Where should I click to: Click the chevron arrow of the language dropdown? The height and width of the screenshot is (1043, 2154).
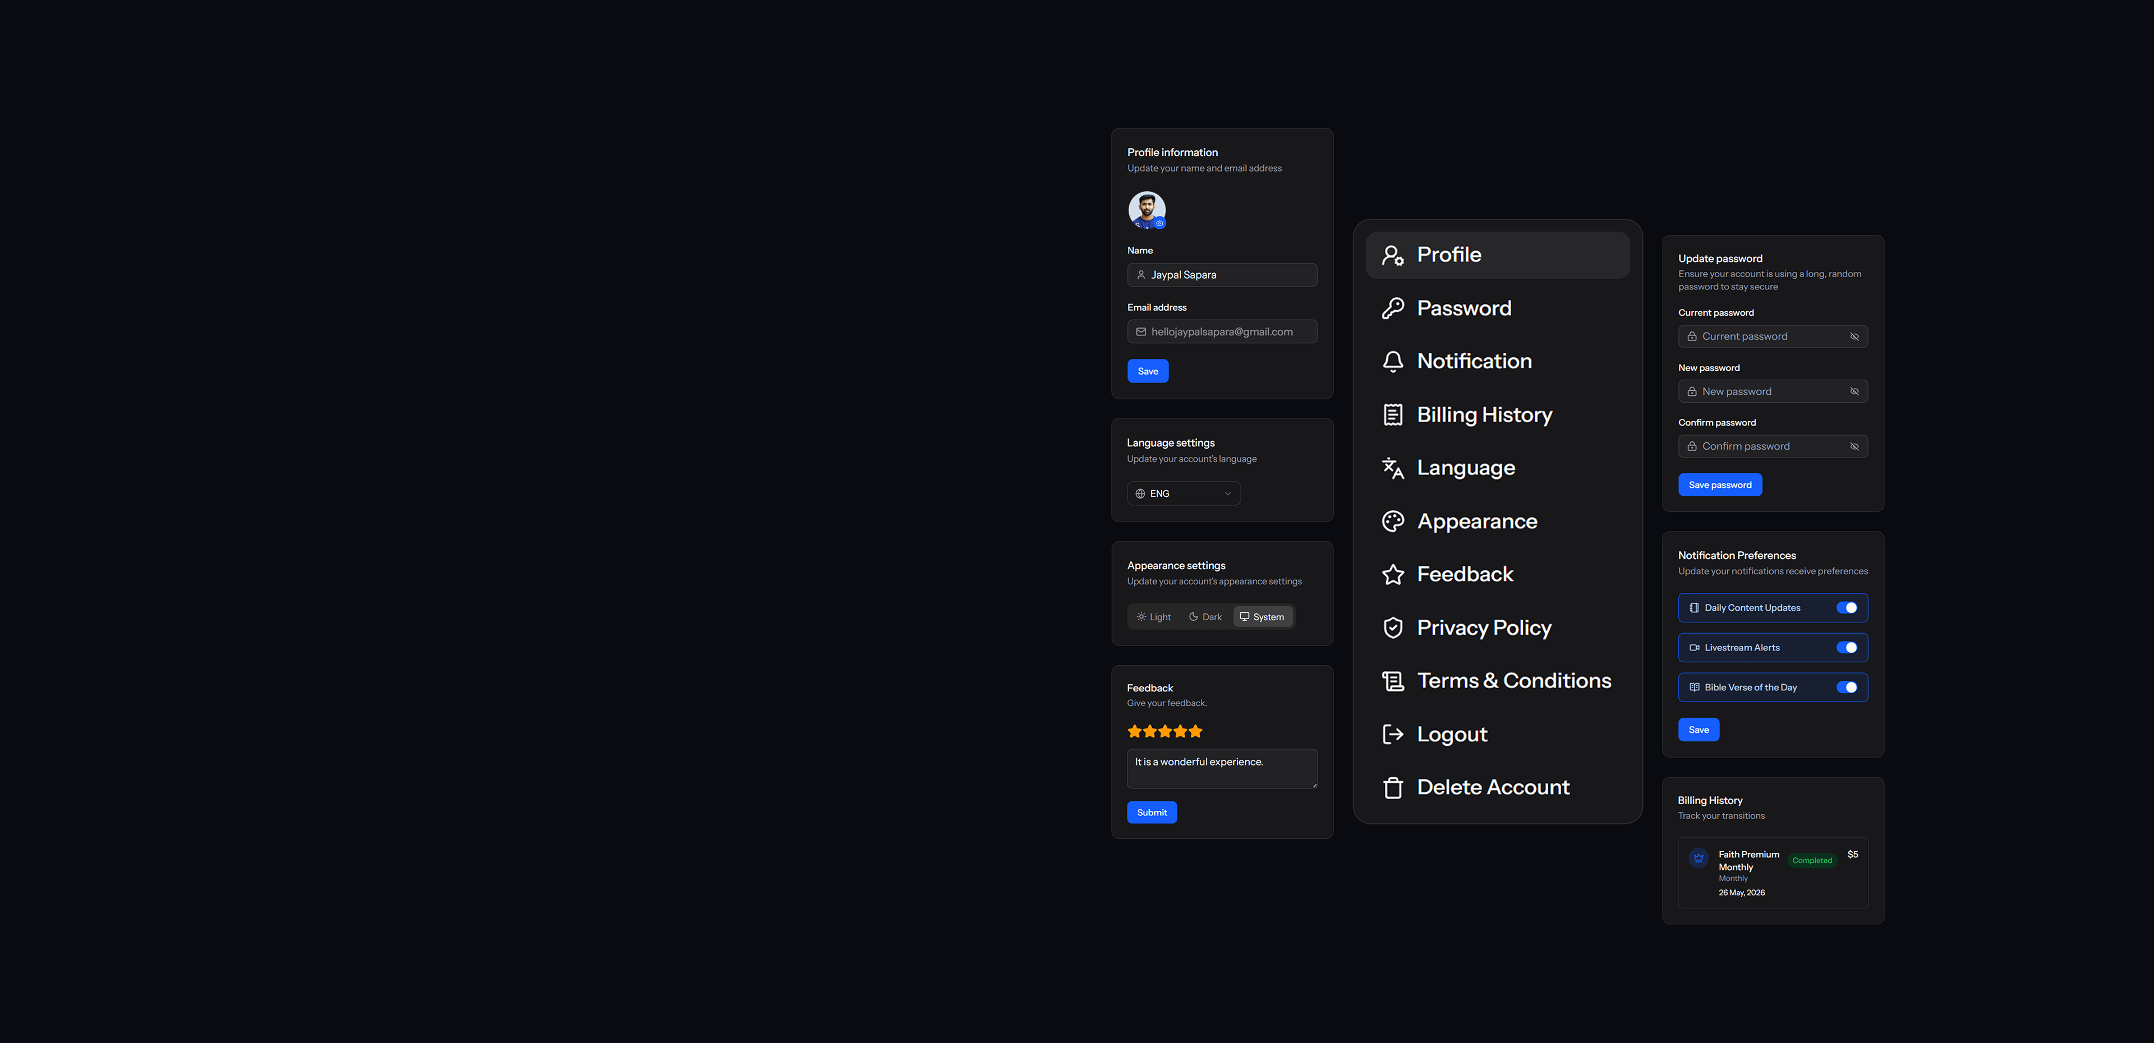pyautogui.click(x=1227, y=494)
